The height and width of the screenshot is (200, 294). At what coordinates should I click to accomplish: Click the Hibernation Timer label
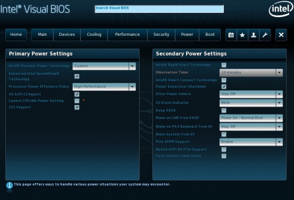172,72
